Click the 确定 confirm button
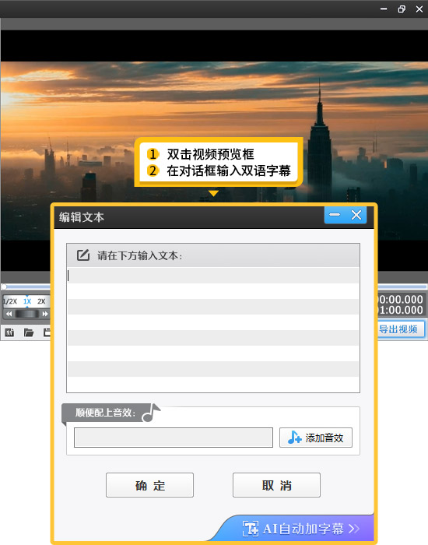This screenshot has width=428, height=545. click(149, 485)
